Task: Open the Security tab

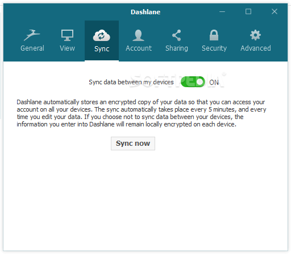Action: (214, 41)
